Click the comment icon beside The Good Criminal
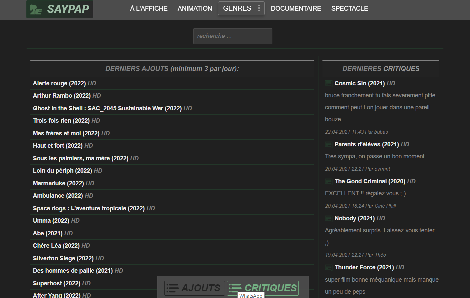470x298 pixels. coord(329,181)
